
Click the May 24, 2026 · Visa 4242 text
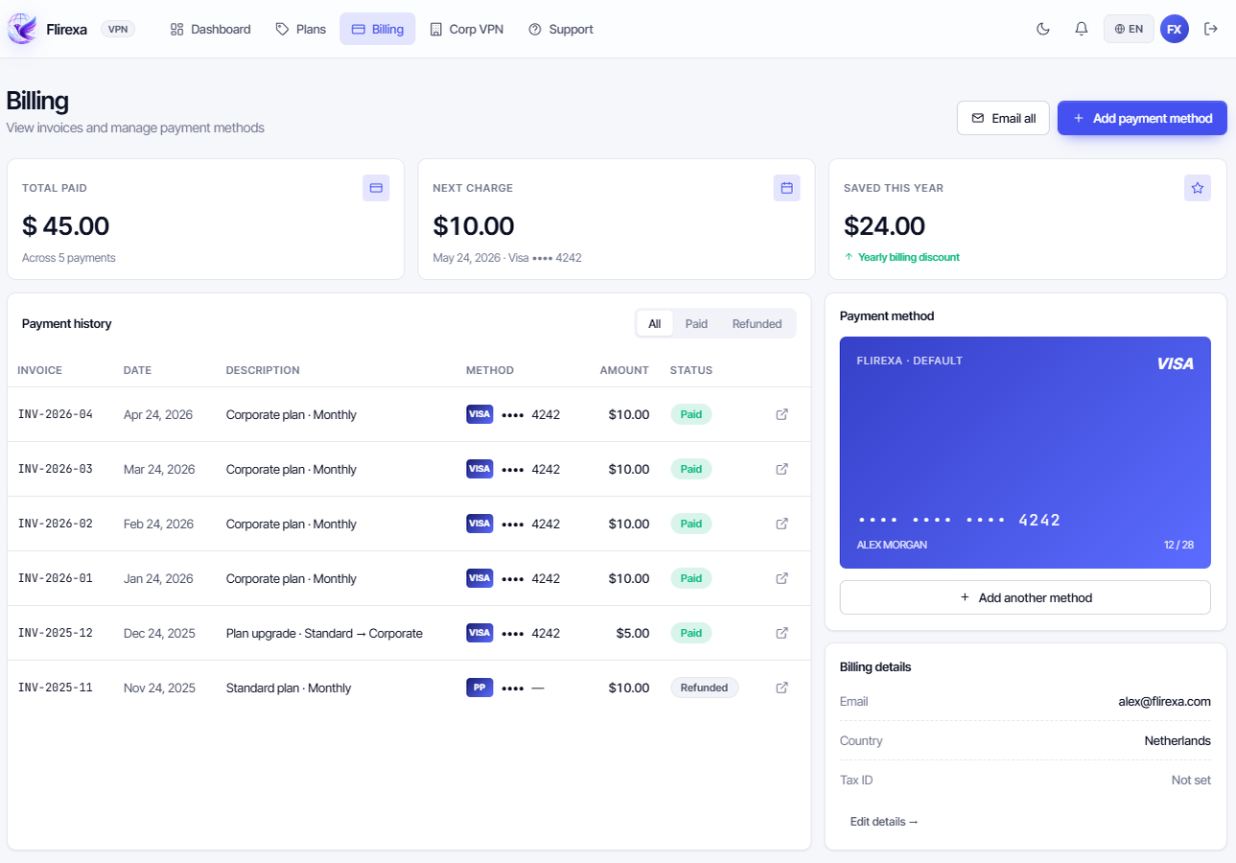coord(507,258)
